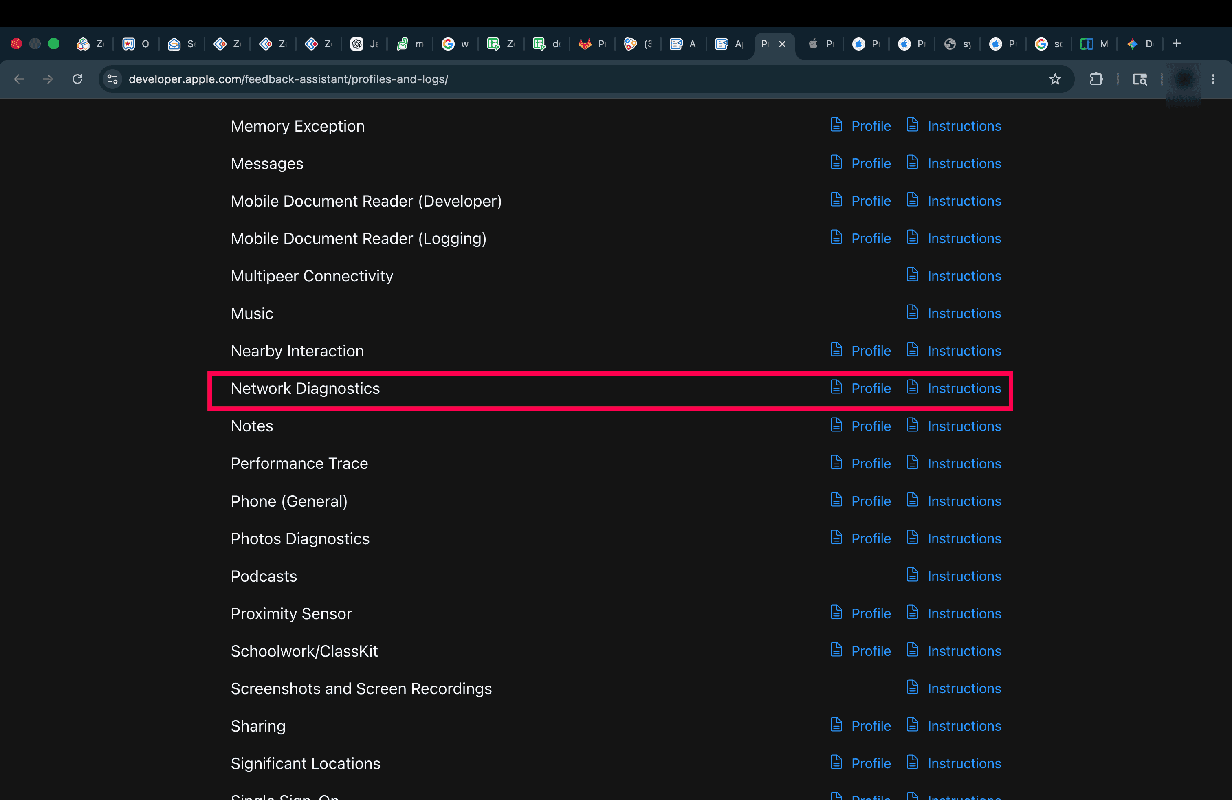1232x800 pixels.
Task: Switch to the Apple logo tab
Action: click(821, 44)
